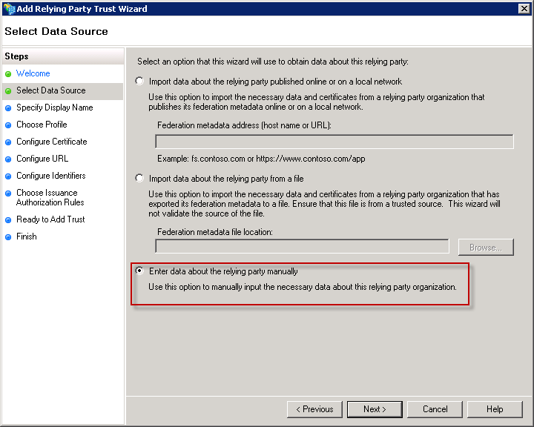Open the Welcome step link
The width and height of the screenshot is (534, 427).
pos(33,73)
